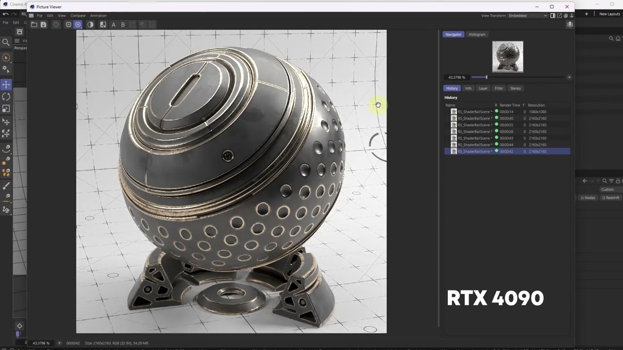Open image folder icon in Picture Viewer toolbar

[34, 24]
